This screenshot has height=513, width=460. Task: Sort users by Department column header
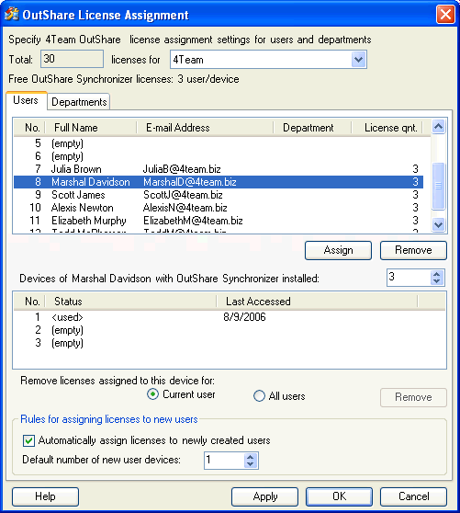click(312, 128)
